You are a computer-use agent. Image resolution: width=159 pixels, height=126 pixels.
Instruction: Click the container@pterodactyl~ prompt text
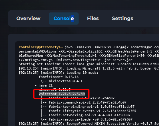41,47
